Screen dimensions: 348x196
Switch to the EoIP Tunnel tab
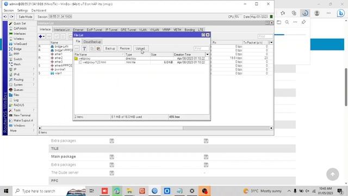(x=95, y=29)
